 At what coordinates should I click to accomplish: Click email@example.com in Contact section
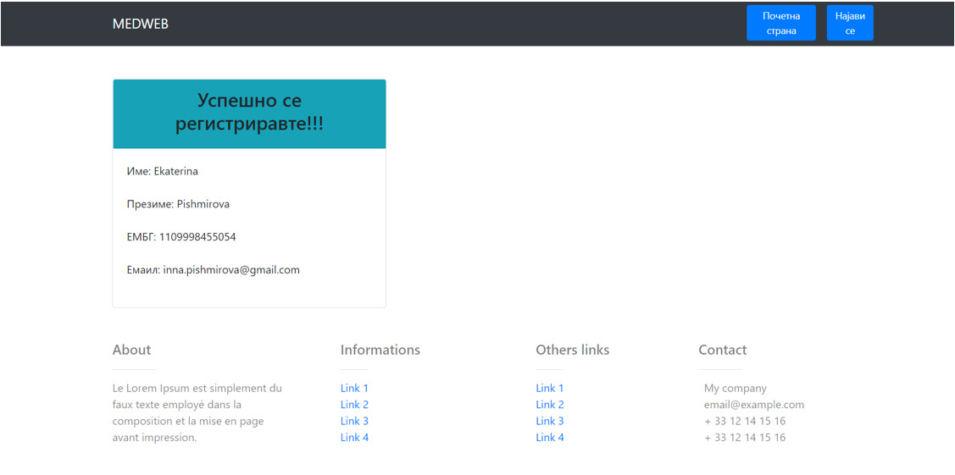(x=753, y=405)
